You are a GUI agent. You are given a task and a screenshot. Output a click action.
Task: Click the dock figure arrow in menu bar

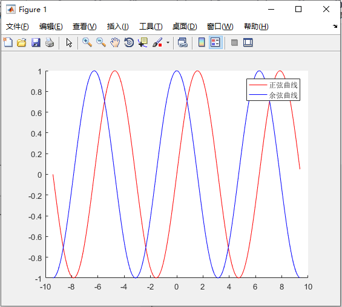335,27
